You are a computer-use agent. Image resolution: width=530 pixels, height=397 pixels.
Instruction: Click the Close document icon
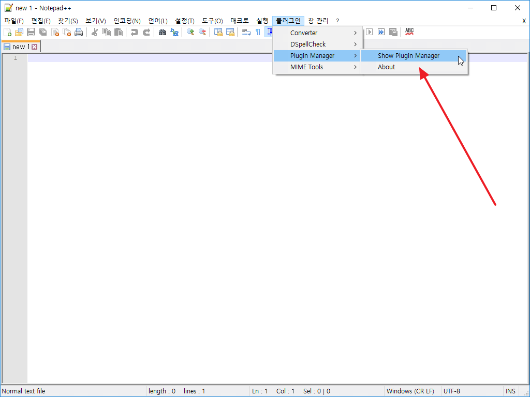pyautogui.click(x=55, y=32)
